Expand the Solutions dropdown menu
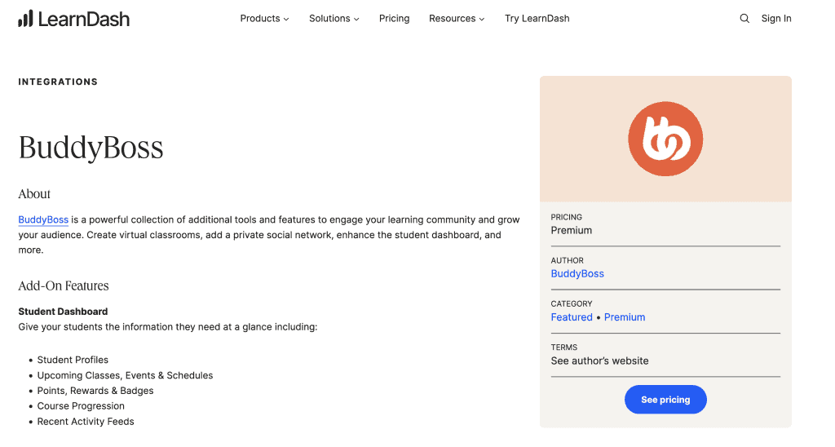835x447 pixels. 334,19
